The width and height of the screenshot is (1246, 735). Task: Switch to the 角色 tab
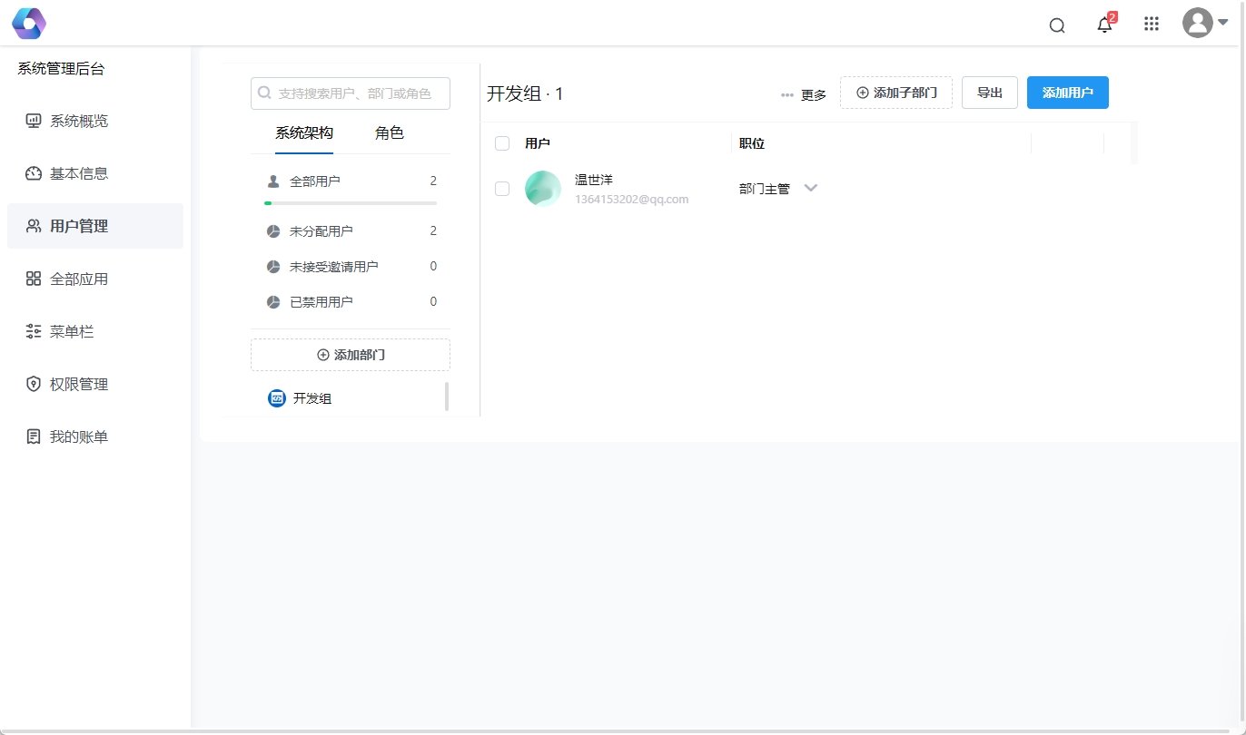coord(389,132)
